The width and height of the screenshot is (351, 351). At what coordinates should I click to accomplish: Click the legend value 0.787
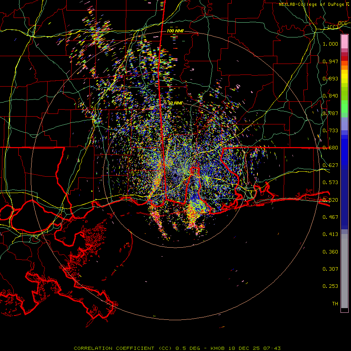330,113
